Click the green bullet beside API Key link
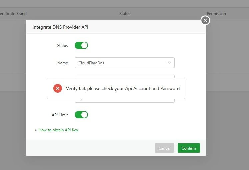The image size is (249, 170). coord(36,130)
